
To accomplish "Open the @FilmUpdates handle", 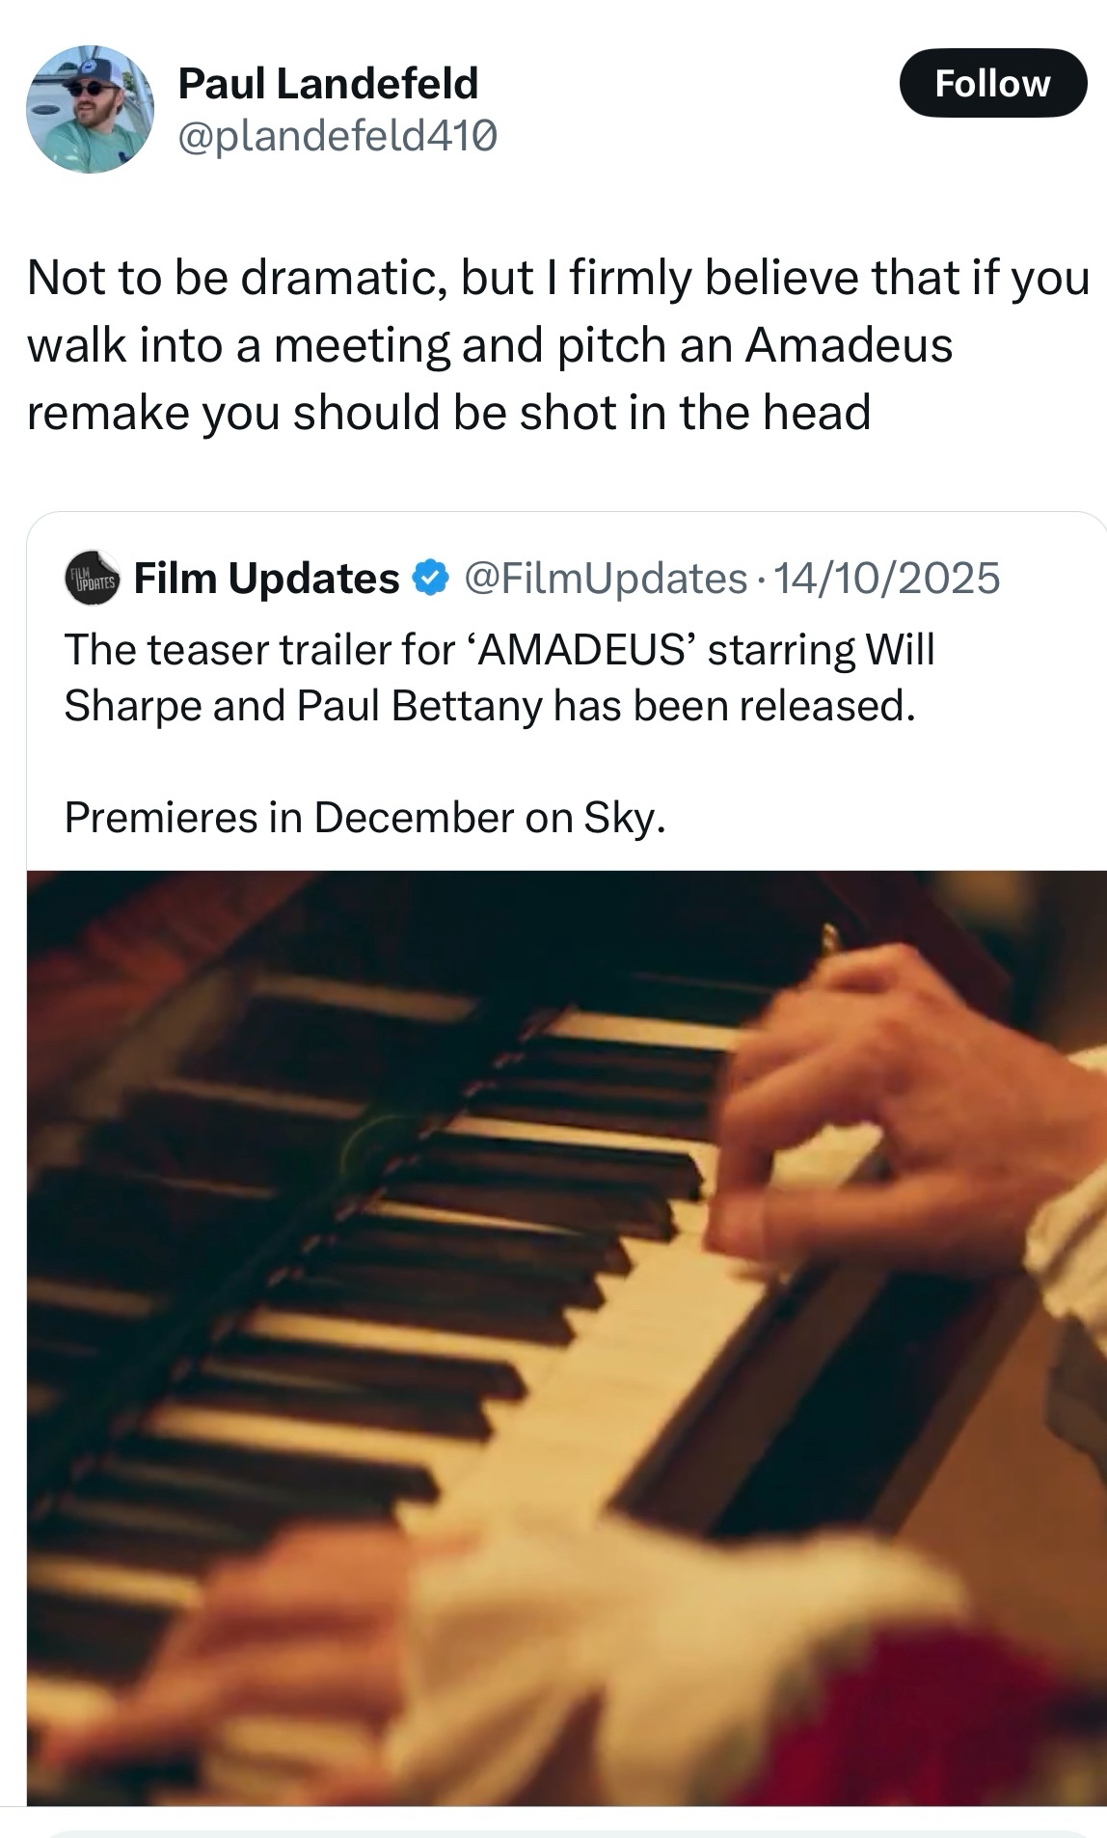I will (x=606, y=579).
